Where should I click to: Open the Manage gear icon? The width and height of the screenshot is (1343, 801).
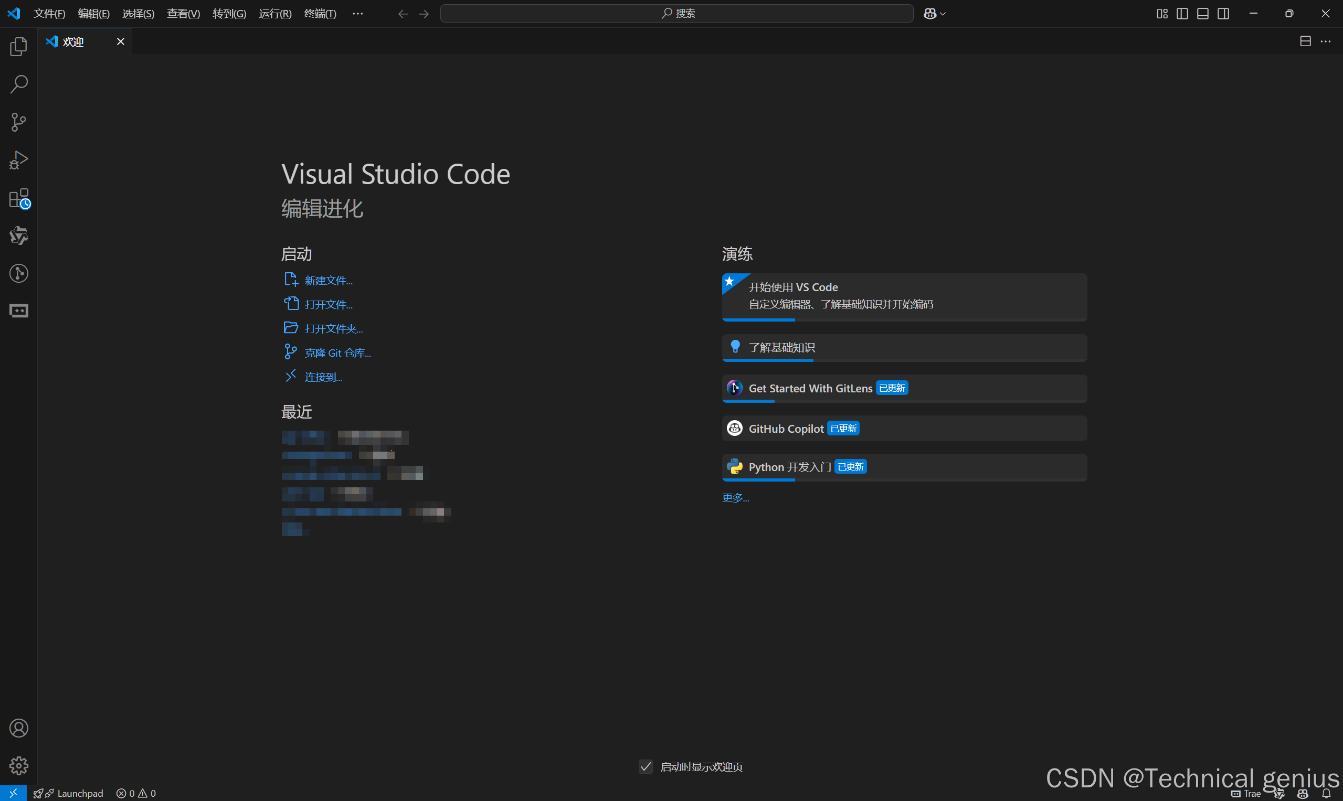pos(18,765)
